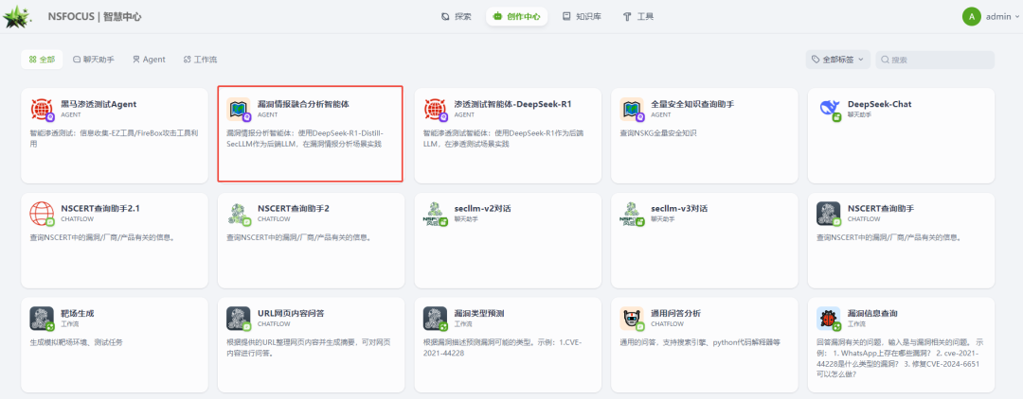Click 漏洞情报融合分析智能体 app icon
The width and height of the screenshot is (1023, 399).
click(239, 110)
